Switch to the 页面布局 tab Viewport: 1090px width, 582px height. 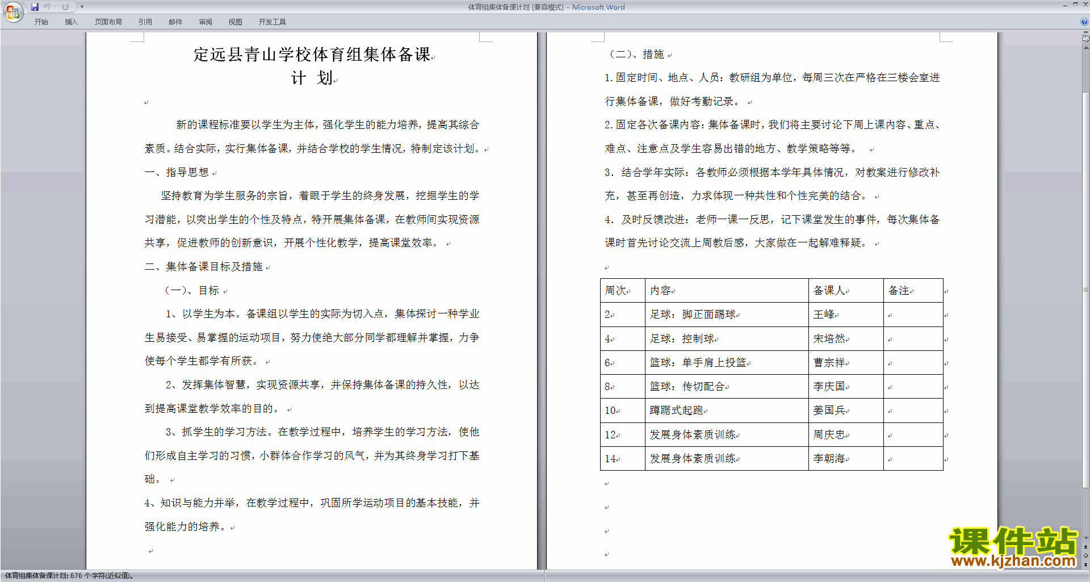(x=108, y=22)
